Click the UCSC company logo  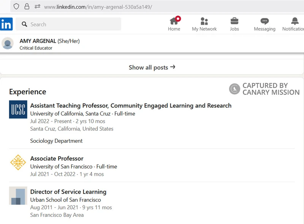[x=18, y=109]
